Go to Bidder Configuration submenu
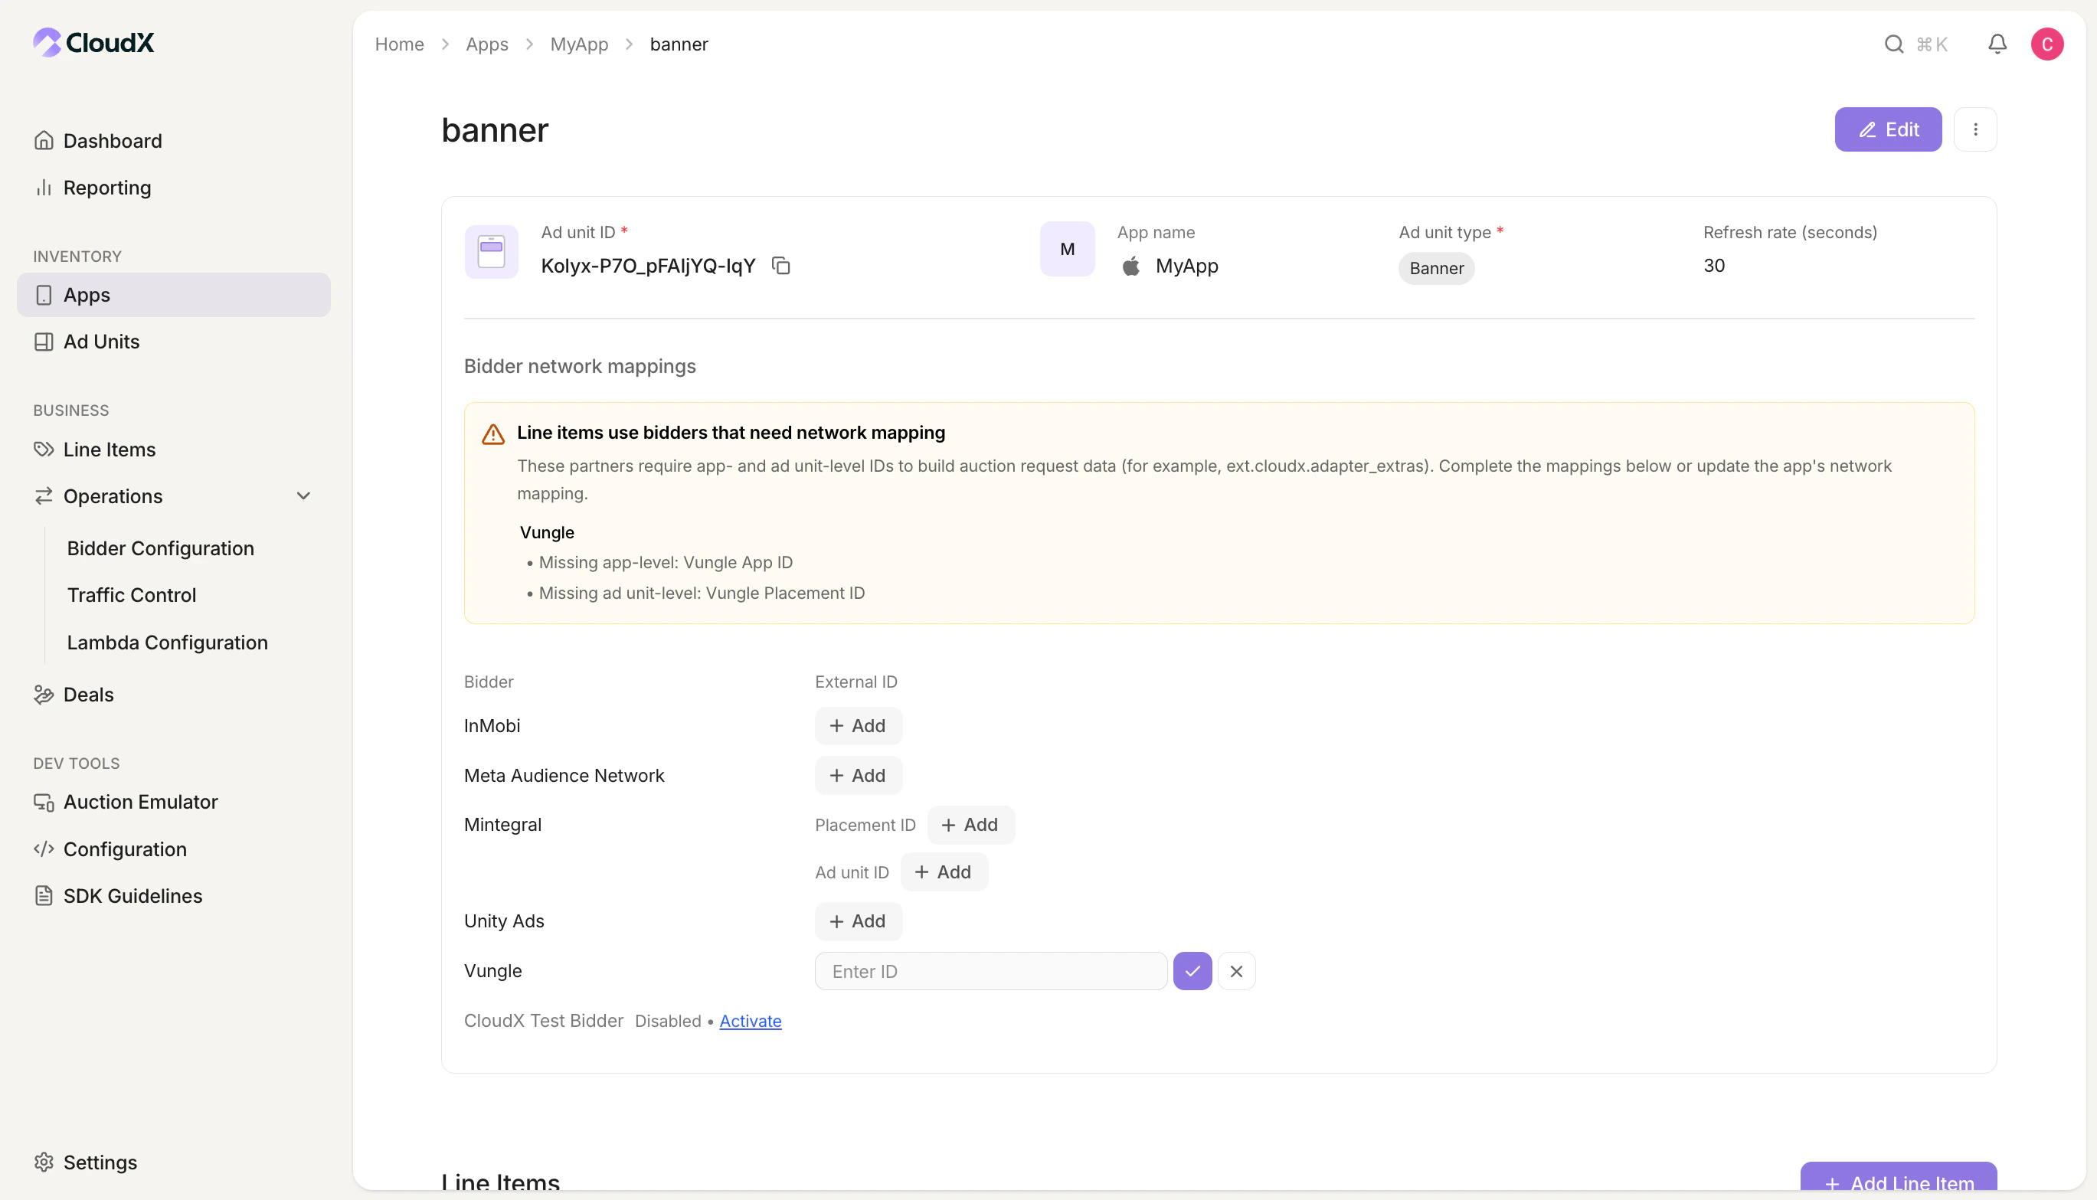2097x1200 pixels. click(160, 548)
